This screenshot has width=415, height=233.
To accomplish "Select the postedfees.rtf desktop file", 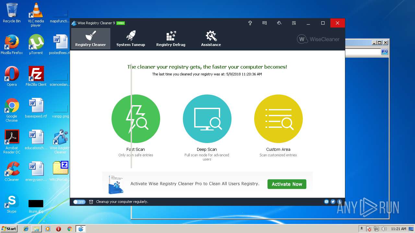I will 60,45.
